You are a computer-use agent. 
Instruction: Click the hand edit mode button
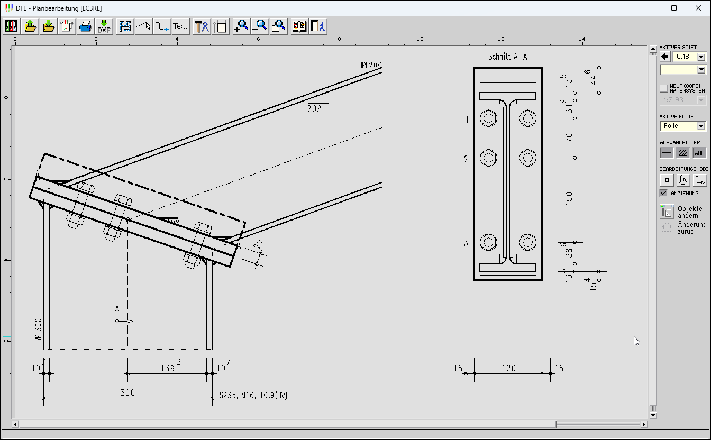[683, 180]
